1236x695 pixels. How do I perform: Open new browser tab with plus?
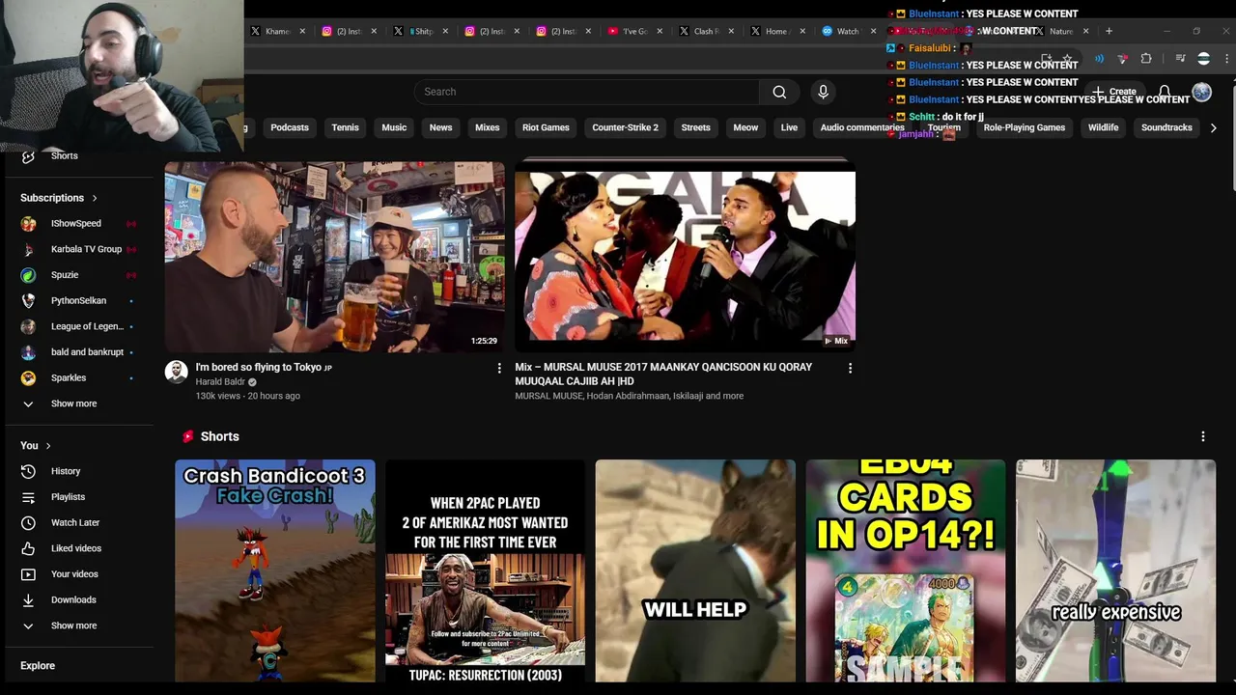click(x=1109, y=31)
